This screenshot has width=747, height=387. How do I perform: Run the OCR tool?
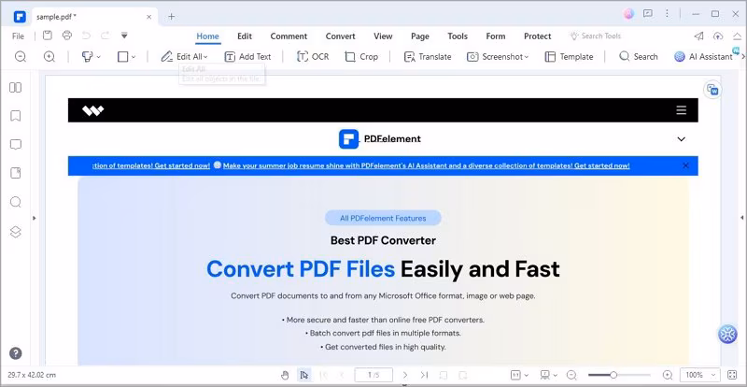[x=313, y=56]
